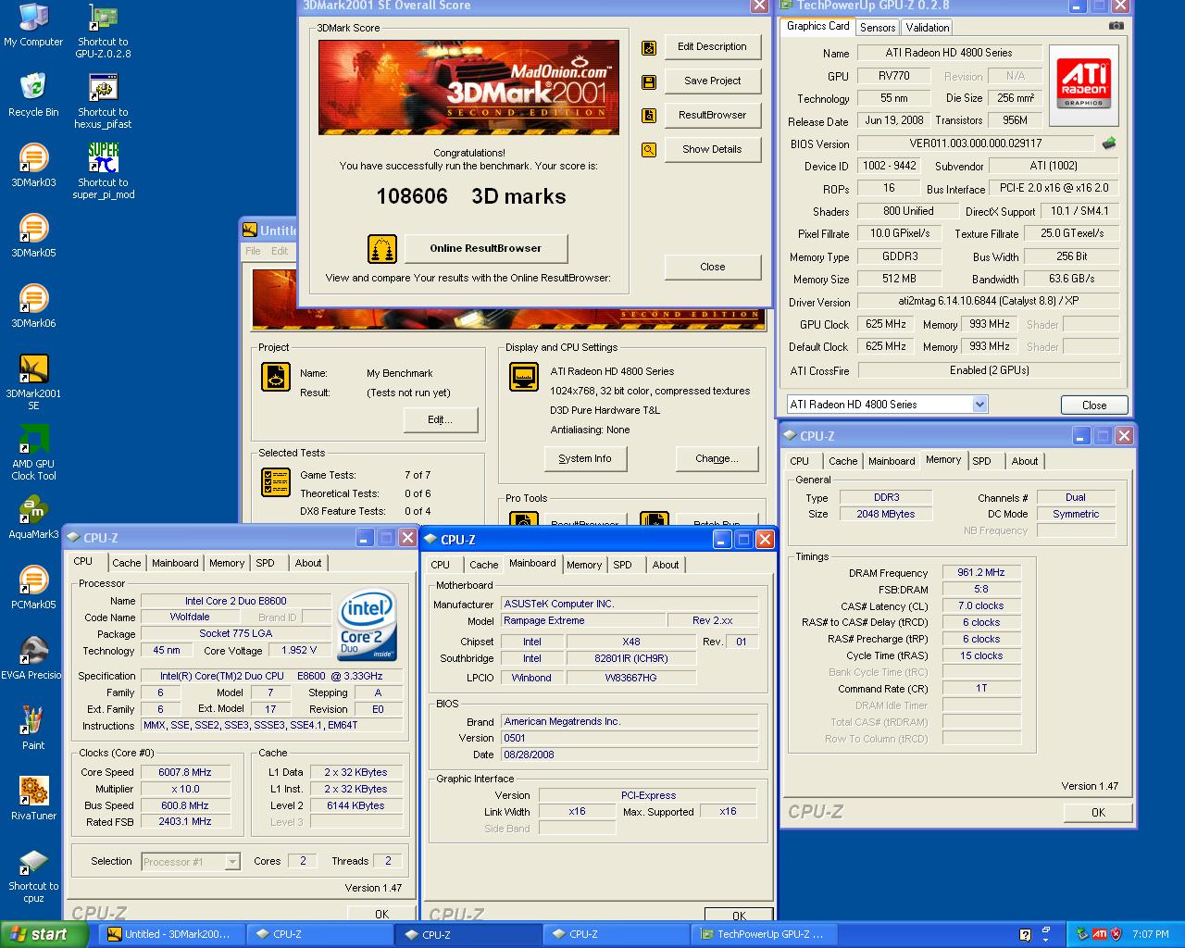Click ATI Radeon logo in GPU-Z
This screenshot has width=1185, height=948.
coord(1083,85)
